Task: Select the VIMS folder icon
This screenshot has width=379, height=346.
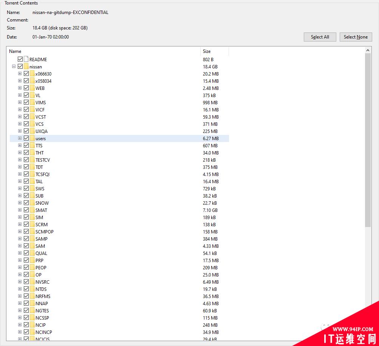Action: (x=32, y=102)
